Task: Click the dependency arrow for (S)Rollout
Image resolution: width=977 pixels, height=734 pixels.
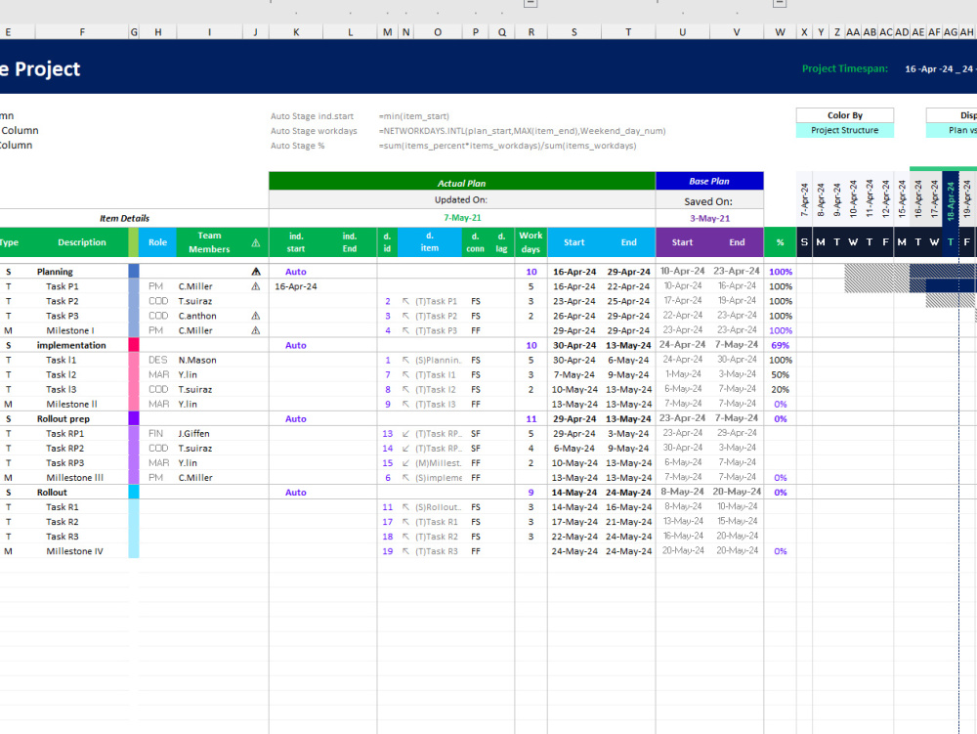Action: [x=405, y=506]
